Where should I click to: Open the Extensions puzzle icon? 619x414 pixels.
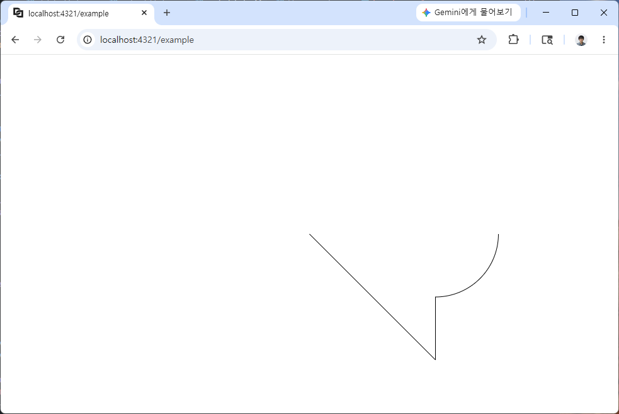click(513, 40)
